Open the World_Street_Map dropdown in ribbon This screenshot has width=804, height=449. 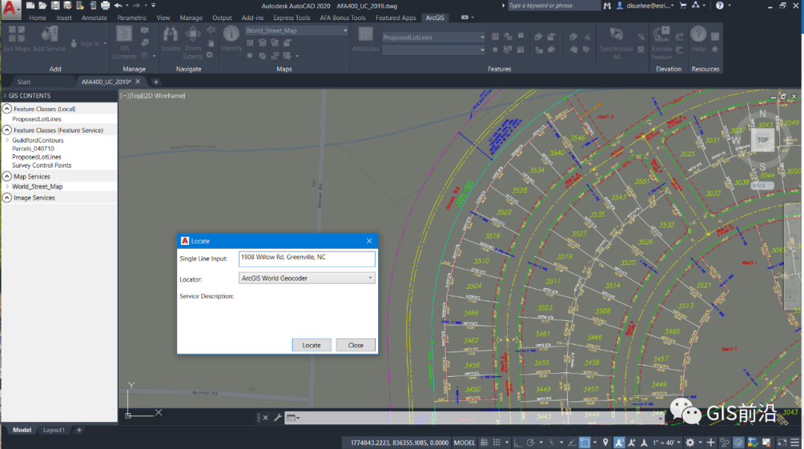pos(345,31)
